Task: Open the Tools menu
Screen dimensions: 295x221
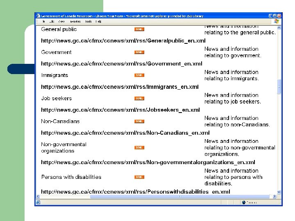Action: click(88, 21)
